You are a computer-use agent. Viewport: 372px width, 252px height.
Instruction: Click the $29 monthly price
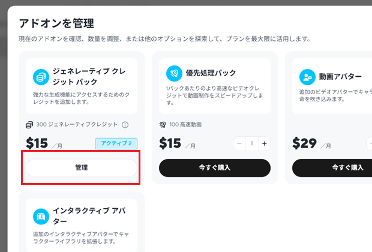click(x=305, y=143)
